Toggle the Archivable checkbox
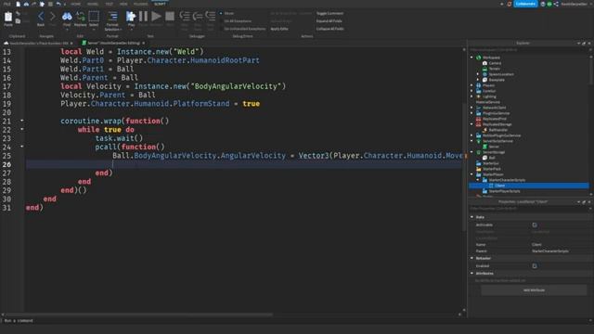 535,225
